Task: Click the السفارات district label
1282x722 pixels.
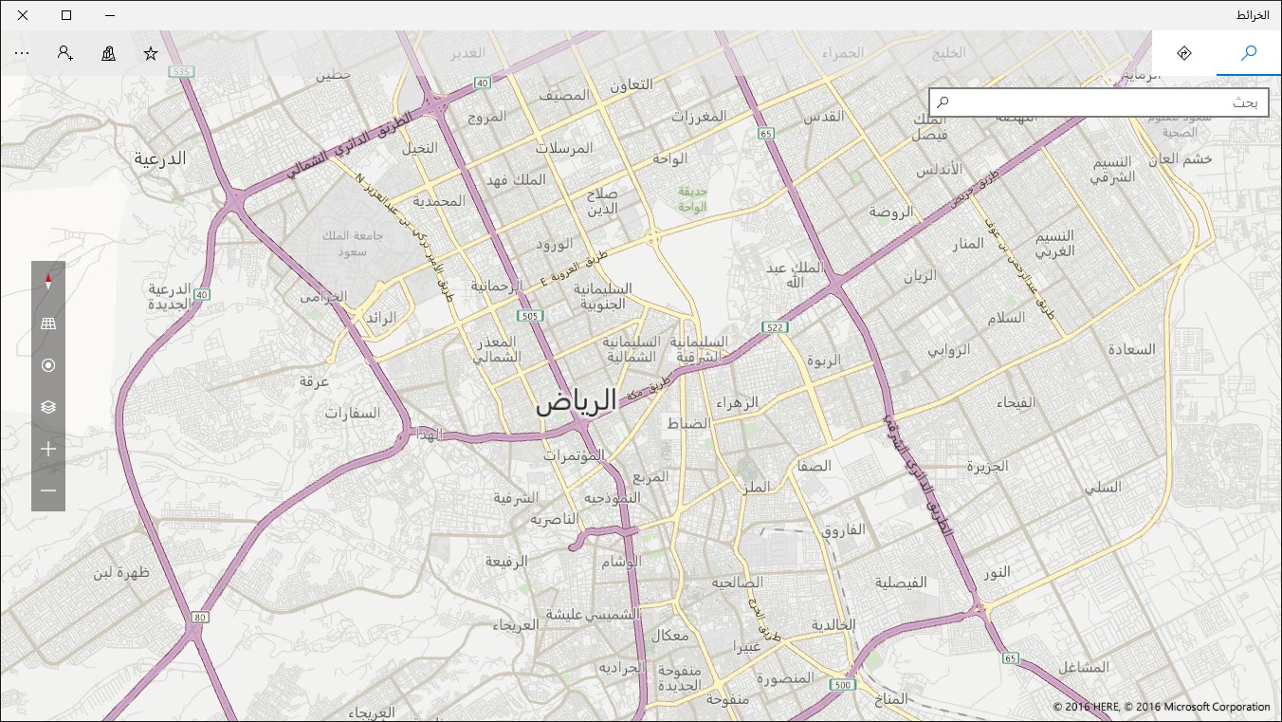Action: point(352,413)
